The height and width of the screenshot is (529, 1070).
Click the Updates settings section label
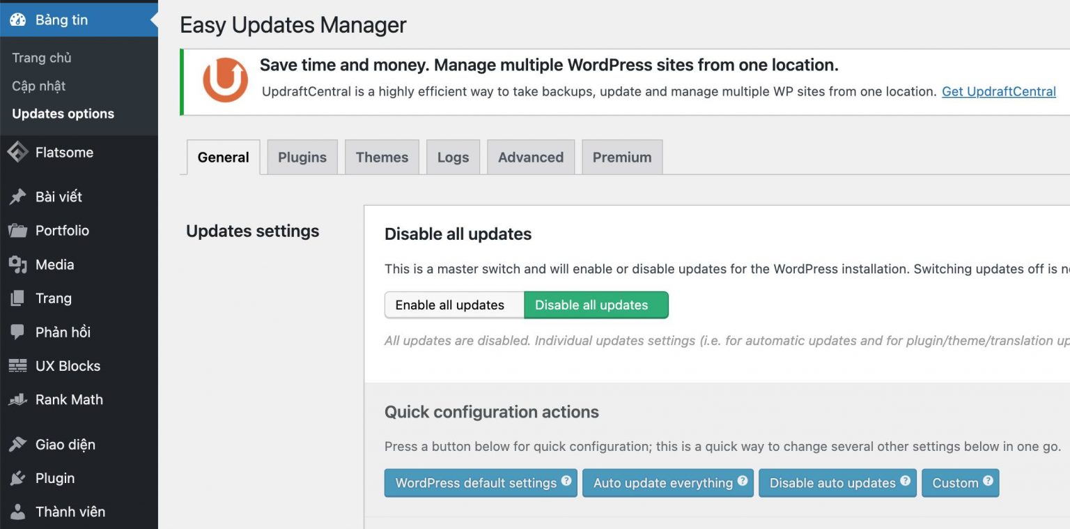point(253,231)
